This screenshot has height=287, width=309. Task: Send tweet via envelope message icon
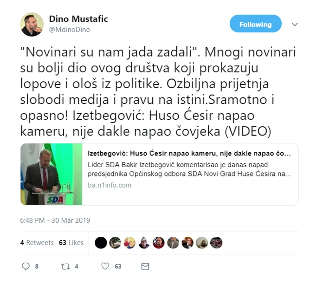(x=145, y=267)
